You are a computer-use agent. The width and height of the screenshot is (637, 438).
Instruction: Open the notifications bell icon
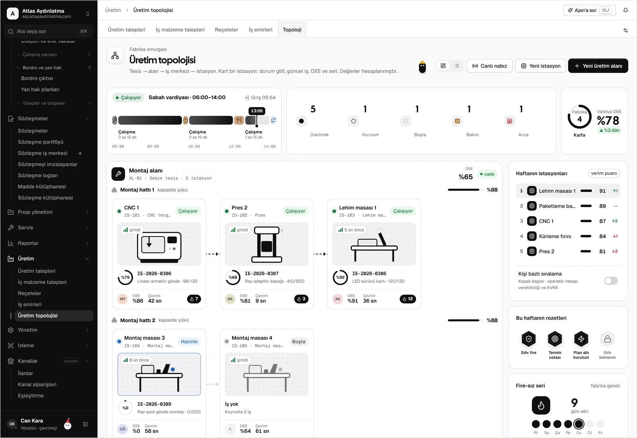[x=625, y=10]
